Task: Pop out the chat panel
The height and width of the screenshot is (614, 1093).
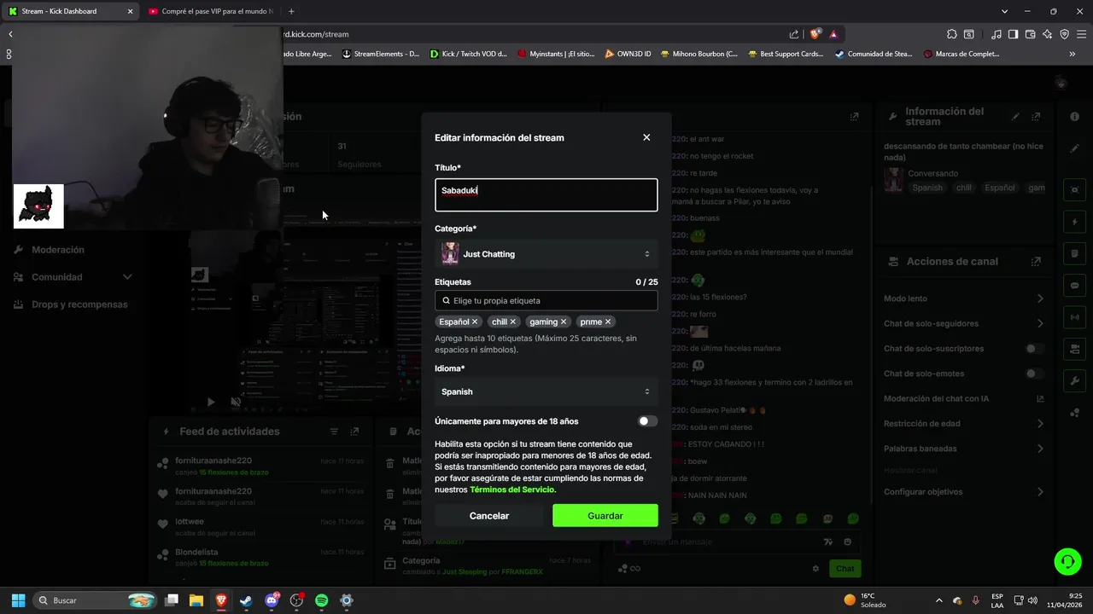Action: (854, 116)
